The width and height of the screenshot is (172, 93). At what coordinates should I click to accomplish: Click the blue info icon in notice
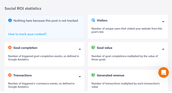[10, 20]
